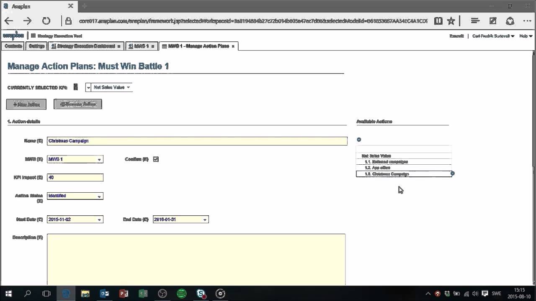Image resolution: width=536 pixels, height=301 pixels.
Task: Click the system clock on taskbar
Action: [x=519, y=293]
